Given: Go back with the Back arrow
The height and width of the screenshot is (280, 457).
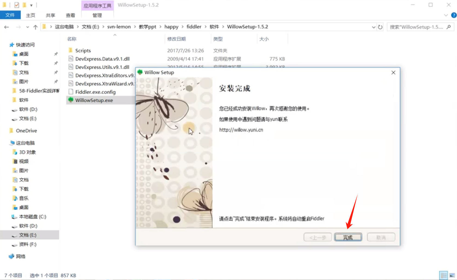Looking at the screenshot, I should click(x=7, y=27).
